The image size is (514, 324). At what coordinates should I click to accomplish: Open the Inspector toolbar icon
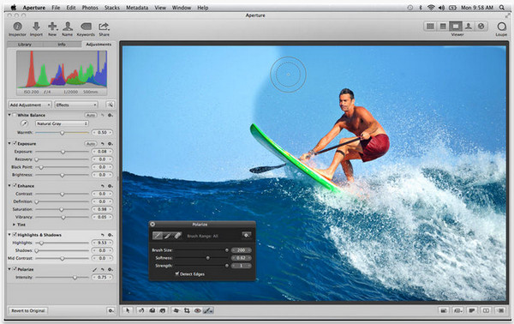click(17, 27)
